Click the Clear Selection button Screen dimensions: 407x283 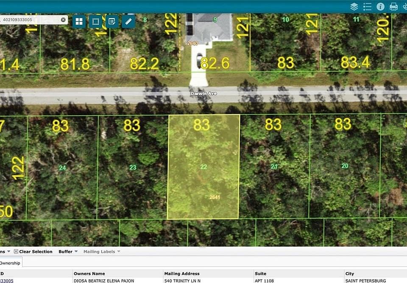pyautogui.click(x=33, y=251)
